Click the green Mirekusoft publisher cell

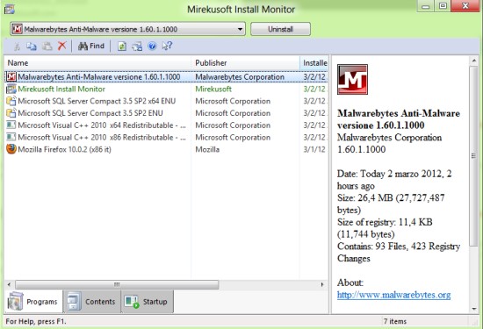coord(213,89)
